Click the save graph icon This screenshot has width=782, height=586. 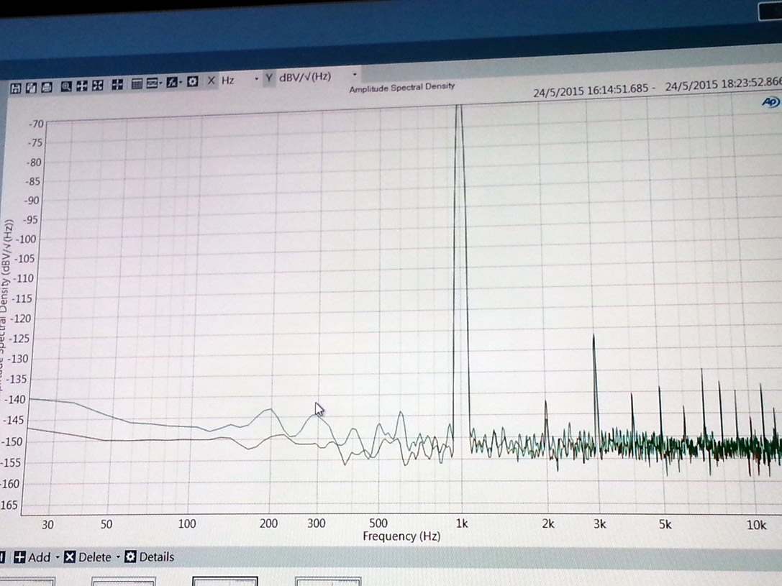click(15, 88)
